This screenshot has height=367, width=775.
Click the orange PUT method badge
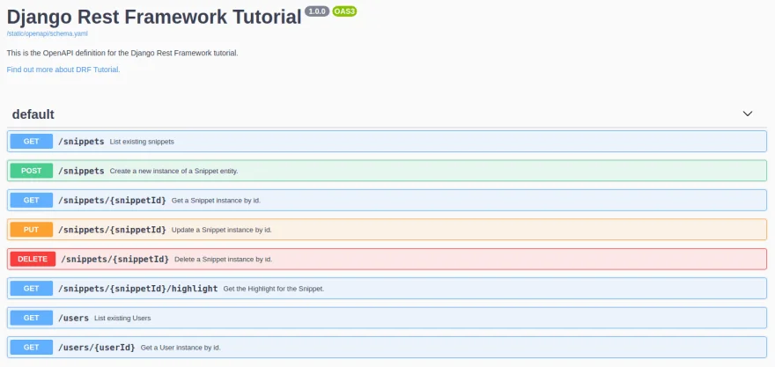coord(31,230)
